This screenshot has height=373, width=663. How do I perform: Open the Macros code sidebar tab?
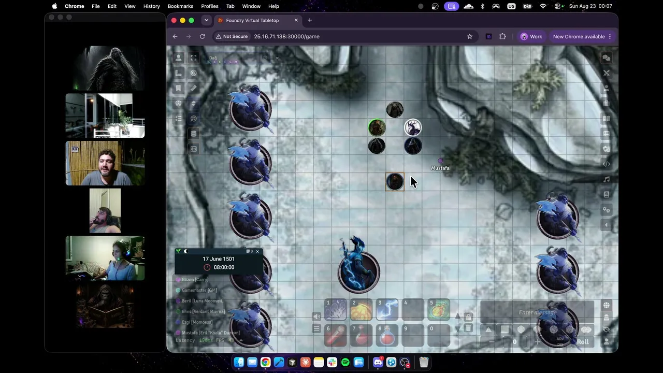pos(607,164)
